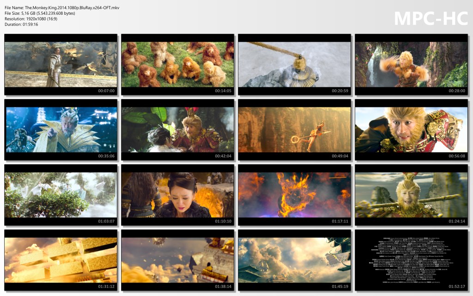Click the thumbnail timestamped 01:24:14
The image size is (473, 296).
[411, 195]
